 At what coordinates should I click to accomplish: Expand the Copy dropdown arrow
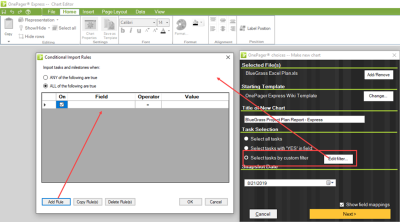tap(8, 41)
